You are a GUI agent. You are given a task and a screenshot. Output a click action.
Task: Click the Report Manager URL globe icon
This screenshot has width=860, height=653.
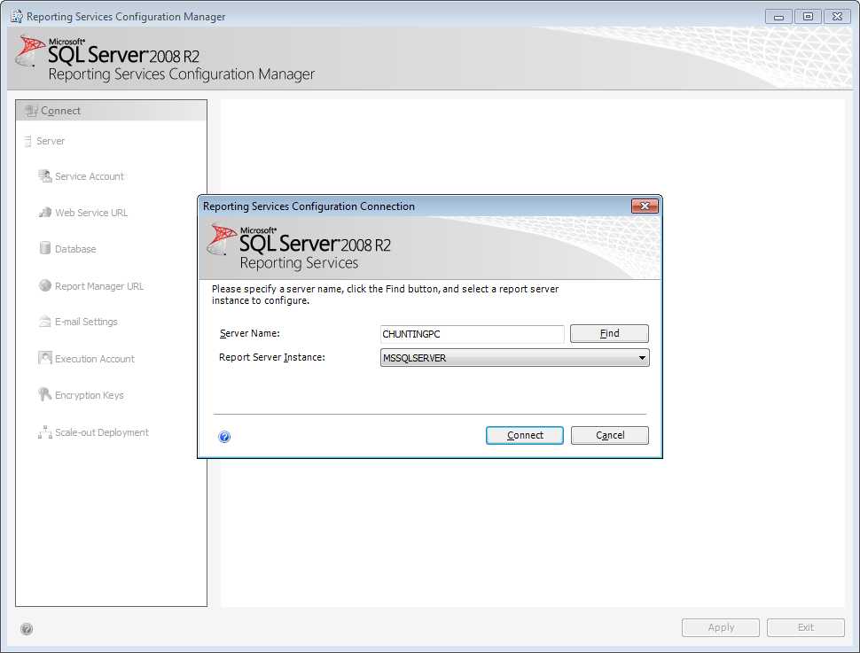pos(45,285)
